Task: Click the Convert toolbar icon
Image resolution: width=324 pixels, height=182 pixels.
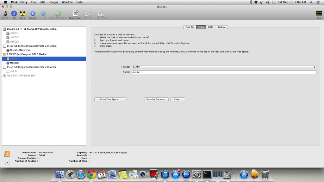Action: pyautogui.click(x=87, y=13)
